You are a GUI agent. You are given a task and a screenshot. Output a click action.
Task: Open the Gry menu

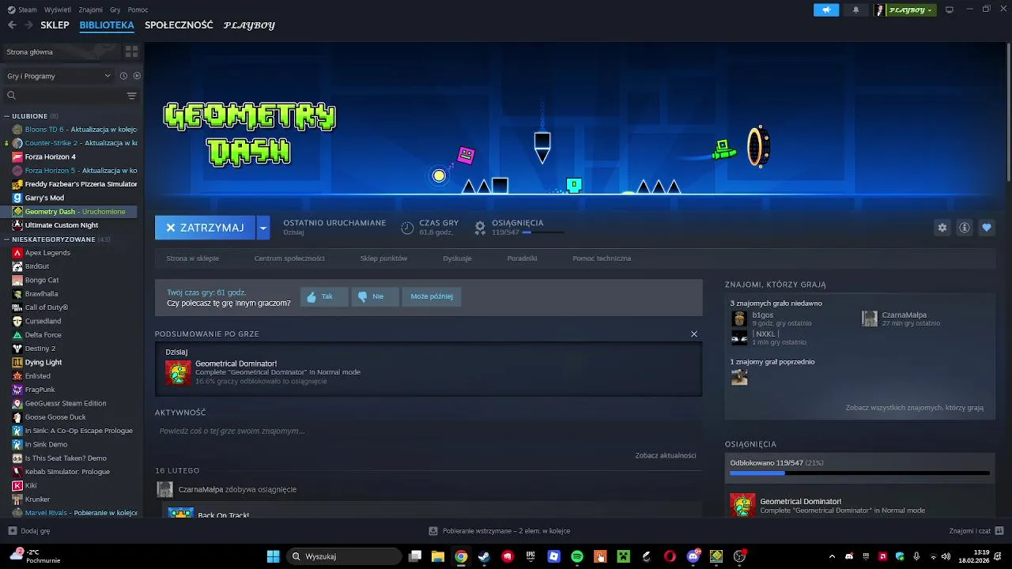coord(115,9)
